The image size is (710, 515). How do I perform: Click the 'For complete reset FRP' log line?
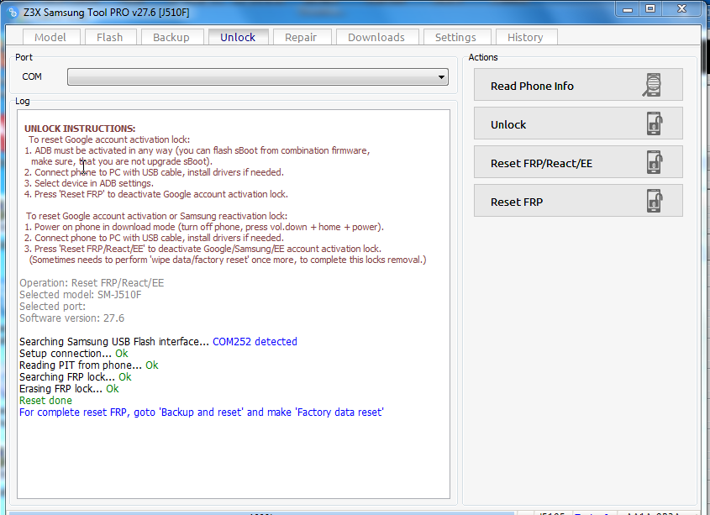click(202, 413)
